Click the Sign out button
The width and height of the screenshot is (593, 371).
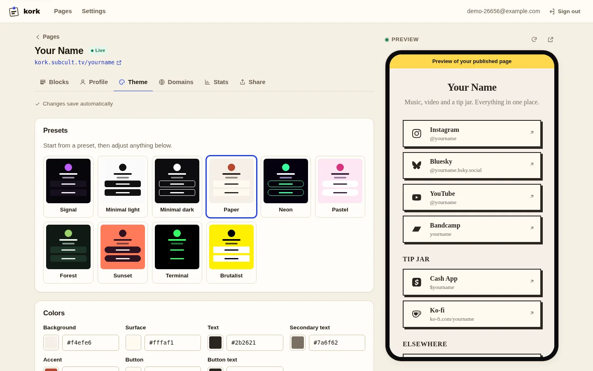(x=565, y=12)
